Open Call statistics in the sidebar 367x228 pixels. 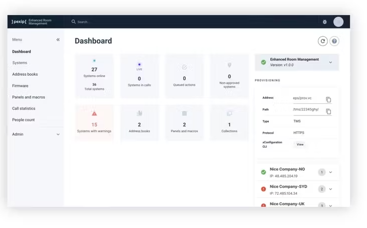coord(24,108)
